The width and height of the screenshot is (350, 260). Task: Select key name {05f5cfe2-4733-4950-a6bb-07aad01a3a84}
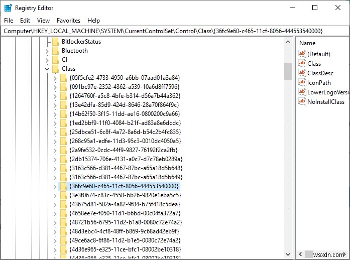pos(125,78)
